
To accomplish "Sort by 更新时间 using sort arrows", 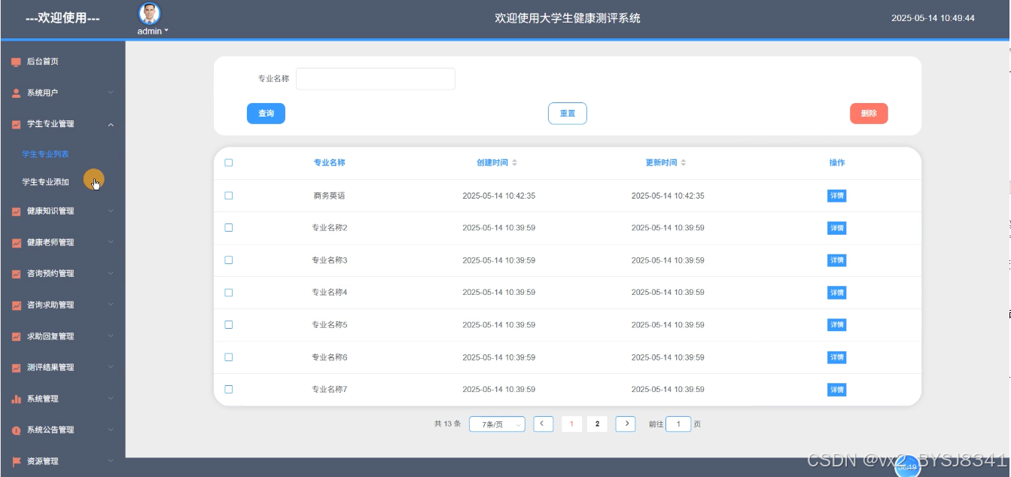I will 684,163.
